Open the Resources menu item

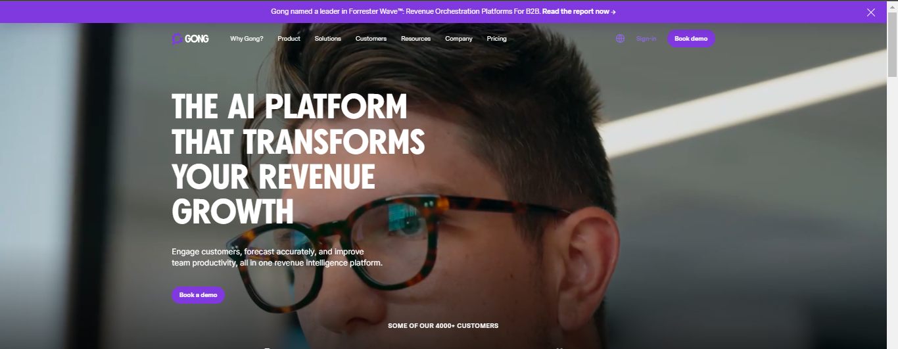(x=415, y=39)
